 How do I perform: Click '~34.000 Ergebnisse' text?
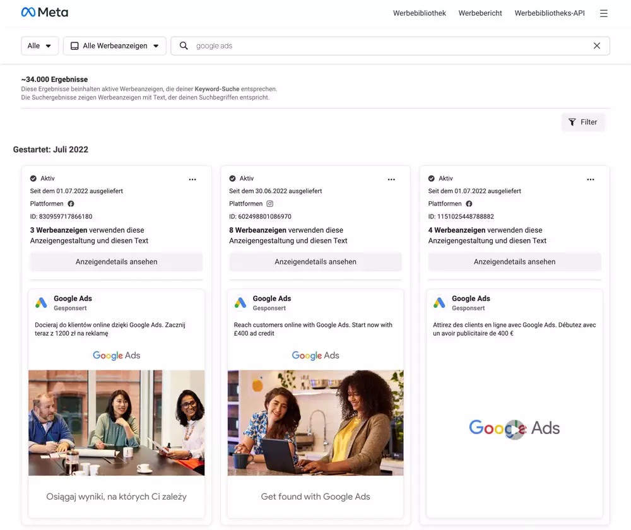[54, 79]
